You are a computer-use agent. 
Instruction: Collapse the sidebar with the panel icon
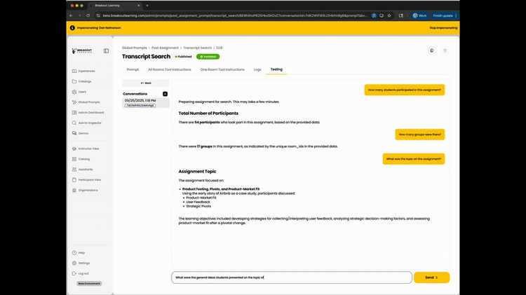coord(106,51)
